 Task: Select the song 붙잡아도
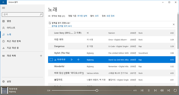(x=58, y=80)
